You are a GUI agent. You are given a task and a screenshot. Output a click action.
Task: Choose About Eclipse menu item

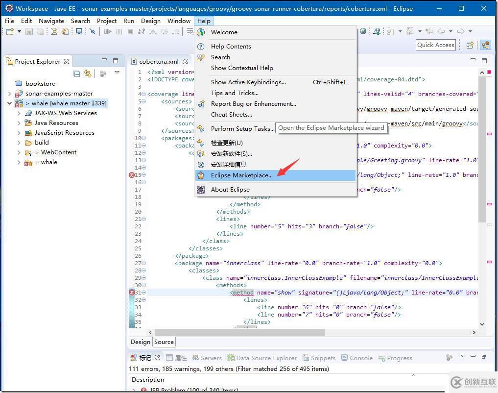click(x=275, y=190)
